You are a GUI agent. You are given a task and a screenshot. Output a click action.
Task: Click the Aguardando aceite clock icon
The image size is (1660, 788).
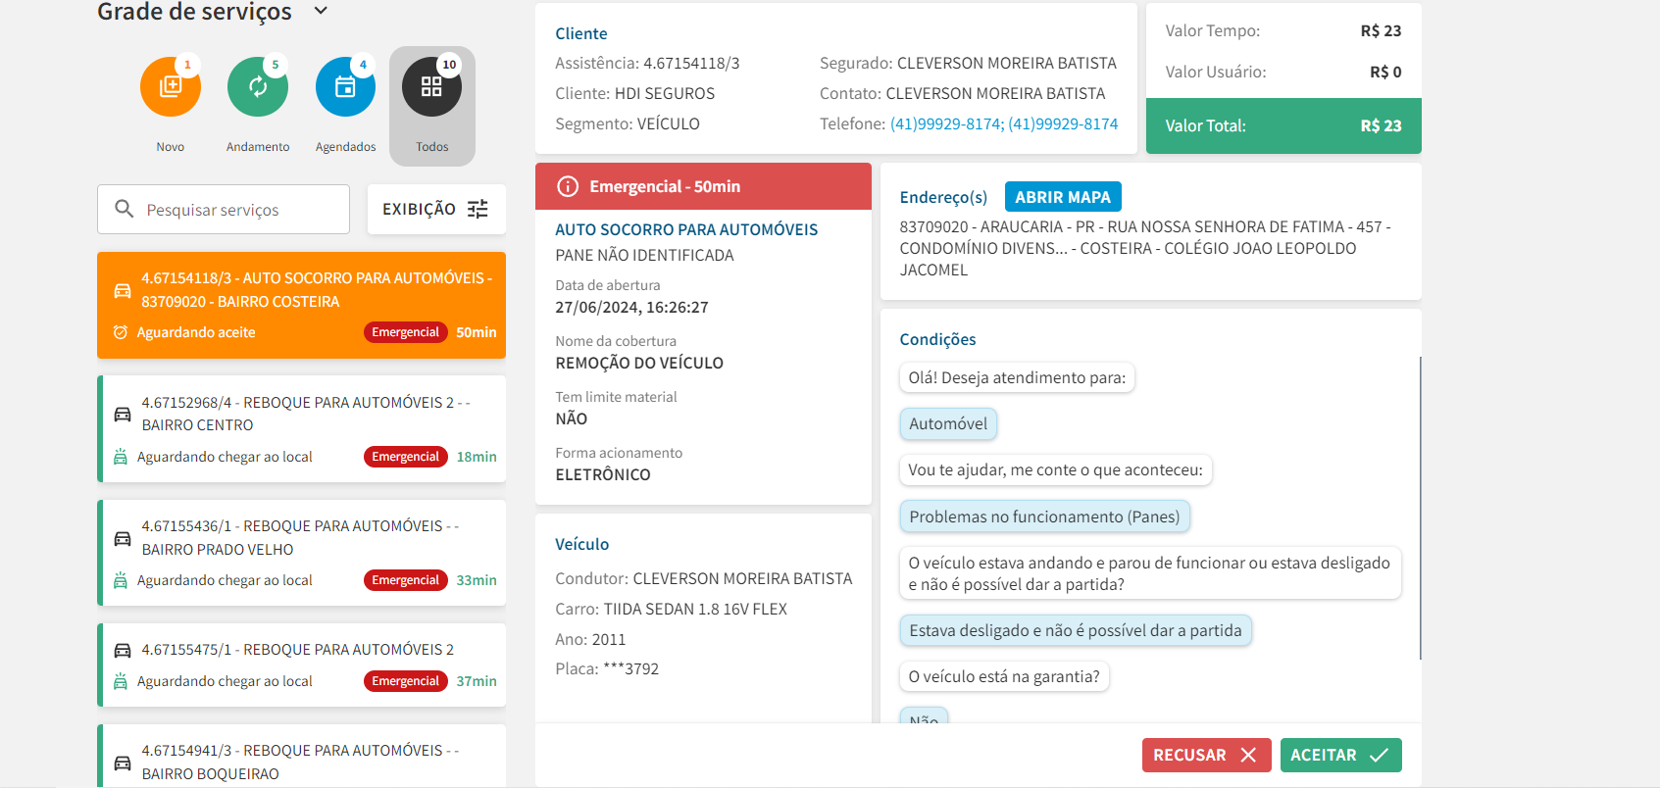point(121,332)
